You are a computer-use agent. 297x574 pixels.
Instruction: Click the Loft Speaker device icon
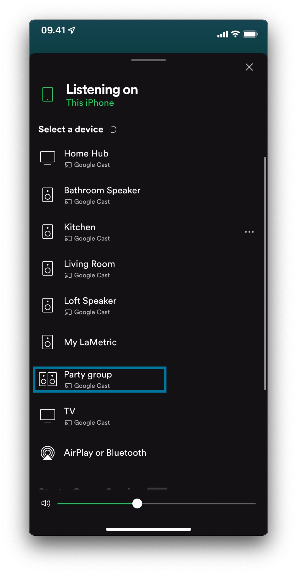(48, 305)
